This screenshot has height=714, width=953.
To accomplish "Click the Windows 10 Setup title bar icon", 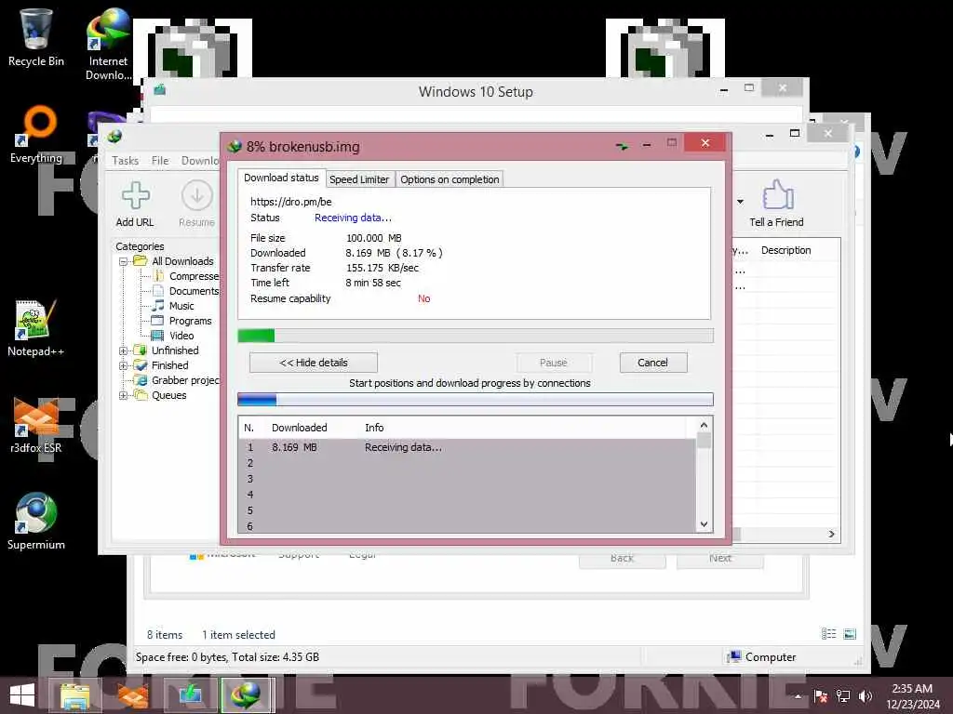I will (x=160, y=90).
